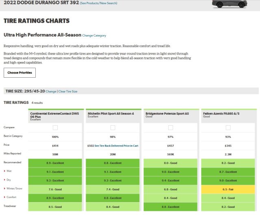Click Clear Tire Size link
The width and height of the screenshot is (260, 216).
coord(68,91)
